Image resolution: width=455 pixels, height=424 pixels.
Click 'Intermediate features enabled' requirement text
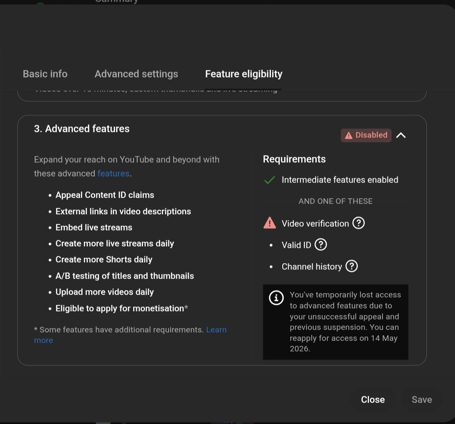point(340,180)
